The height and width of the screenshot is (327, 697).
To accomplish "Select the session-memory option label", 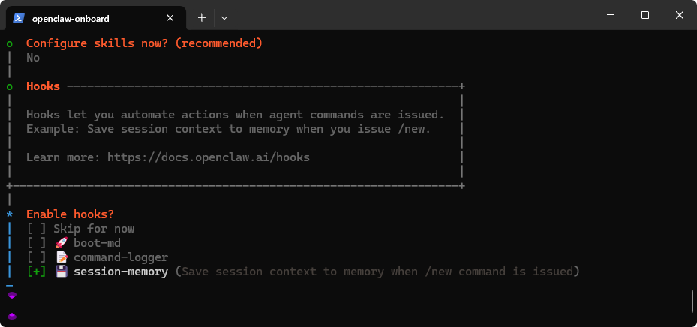I will pos(120,271).
